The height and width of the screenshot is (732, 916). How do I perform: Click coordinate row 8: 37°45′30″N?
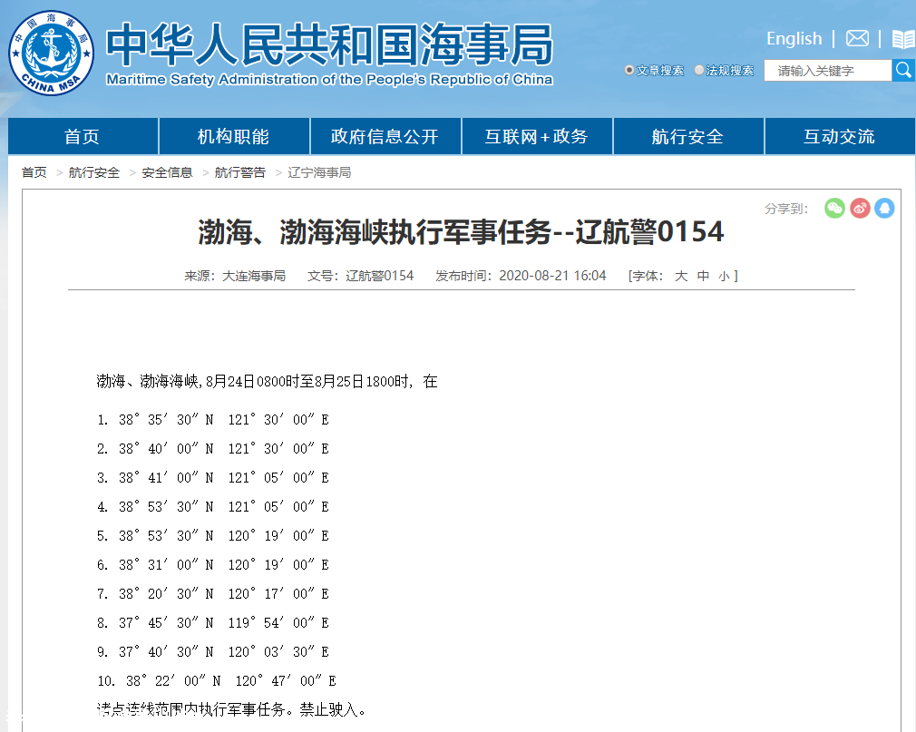213,623
